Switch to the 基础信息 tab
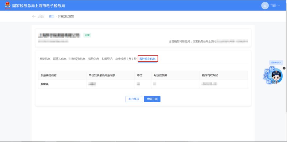 (x=45, y=59)
